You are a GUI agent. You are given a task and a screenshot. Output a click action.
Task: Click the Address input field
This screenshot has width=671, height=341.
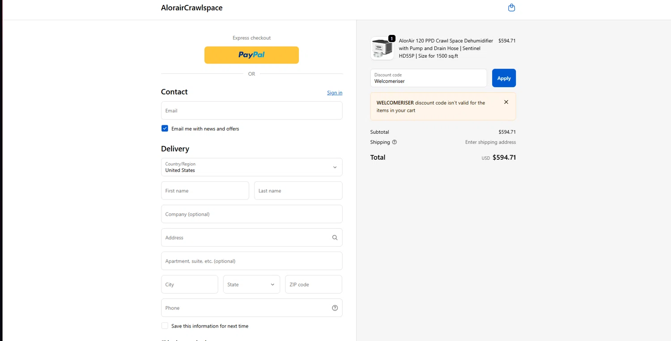pyautogui.click(x=252, y=238)
